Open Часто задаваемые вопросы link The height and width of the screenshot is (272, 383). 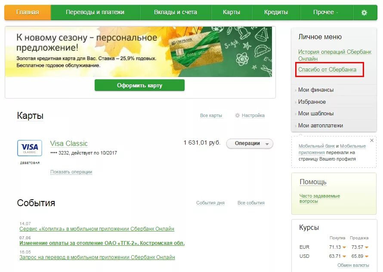pyautogui.click(x=319, y=198)
